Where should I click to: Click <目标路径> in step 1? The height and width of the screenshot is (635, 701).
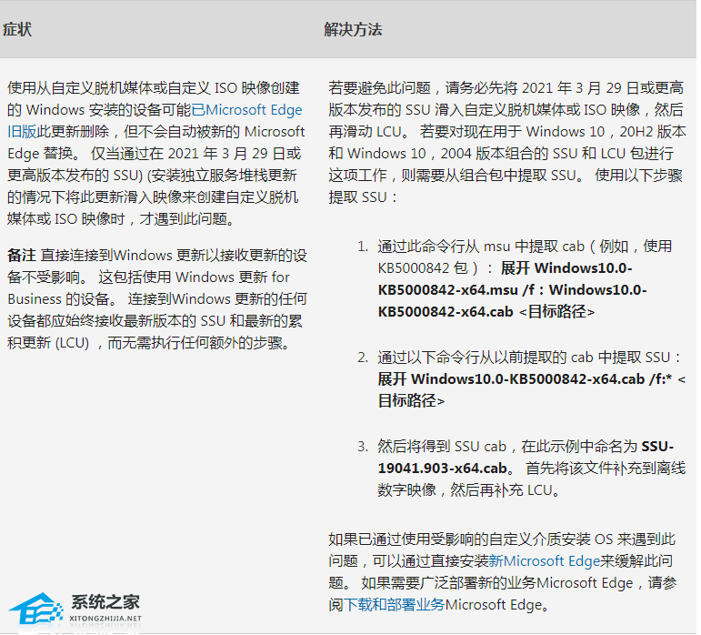[556, 311]
